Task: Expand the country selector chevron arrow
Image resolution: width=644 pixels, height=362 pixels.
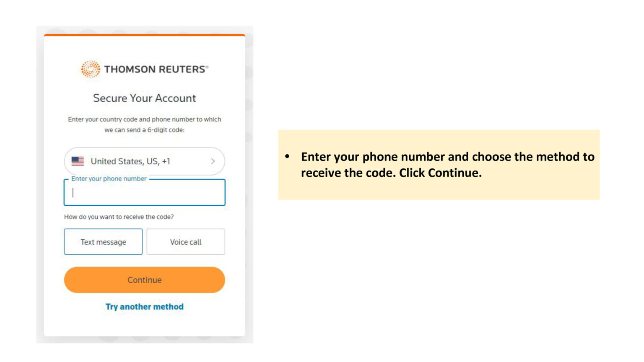Action: [x=213, y=161]
